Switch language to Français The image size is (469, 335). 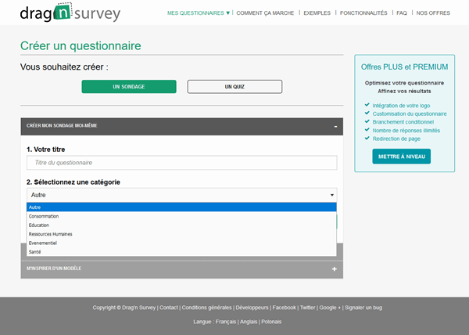[x=226, y=322]
